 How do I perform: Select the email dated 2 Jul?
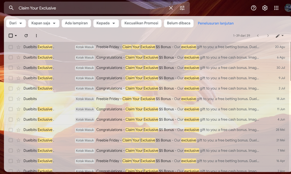[11, 88]
